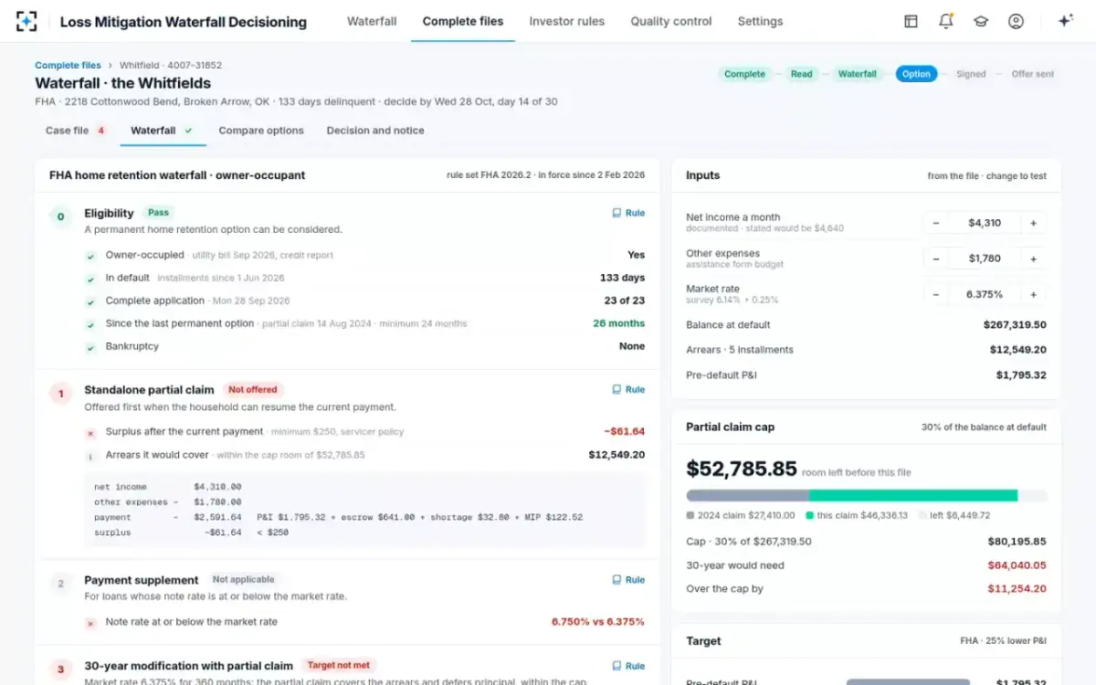Decrease Market rate value
Screen dimensions: 1096x685
tap(936, 294)
